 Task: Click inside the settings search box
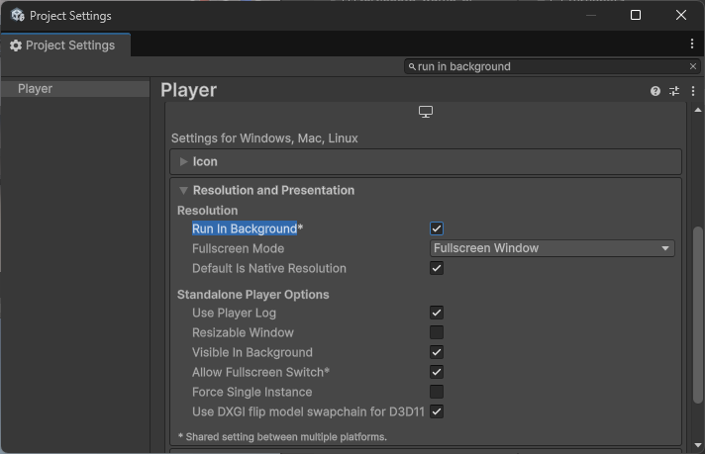point(545,66)
